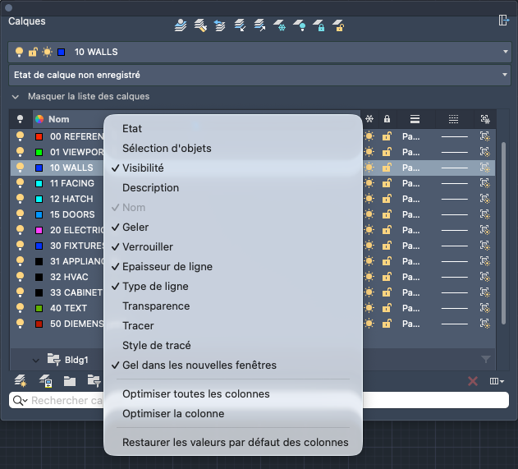The image size is (518, 469).
Task: Open the column display settings dropdown
Action: [x=497, y=381]
